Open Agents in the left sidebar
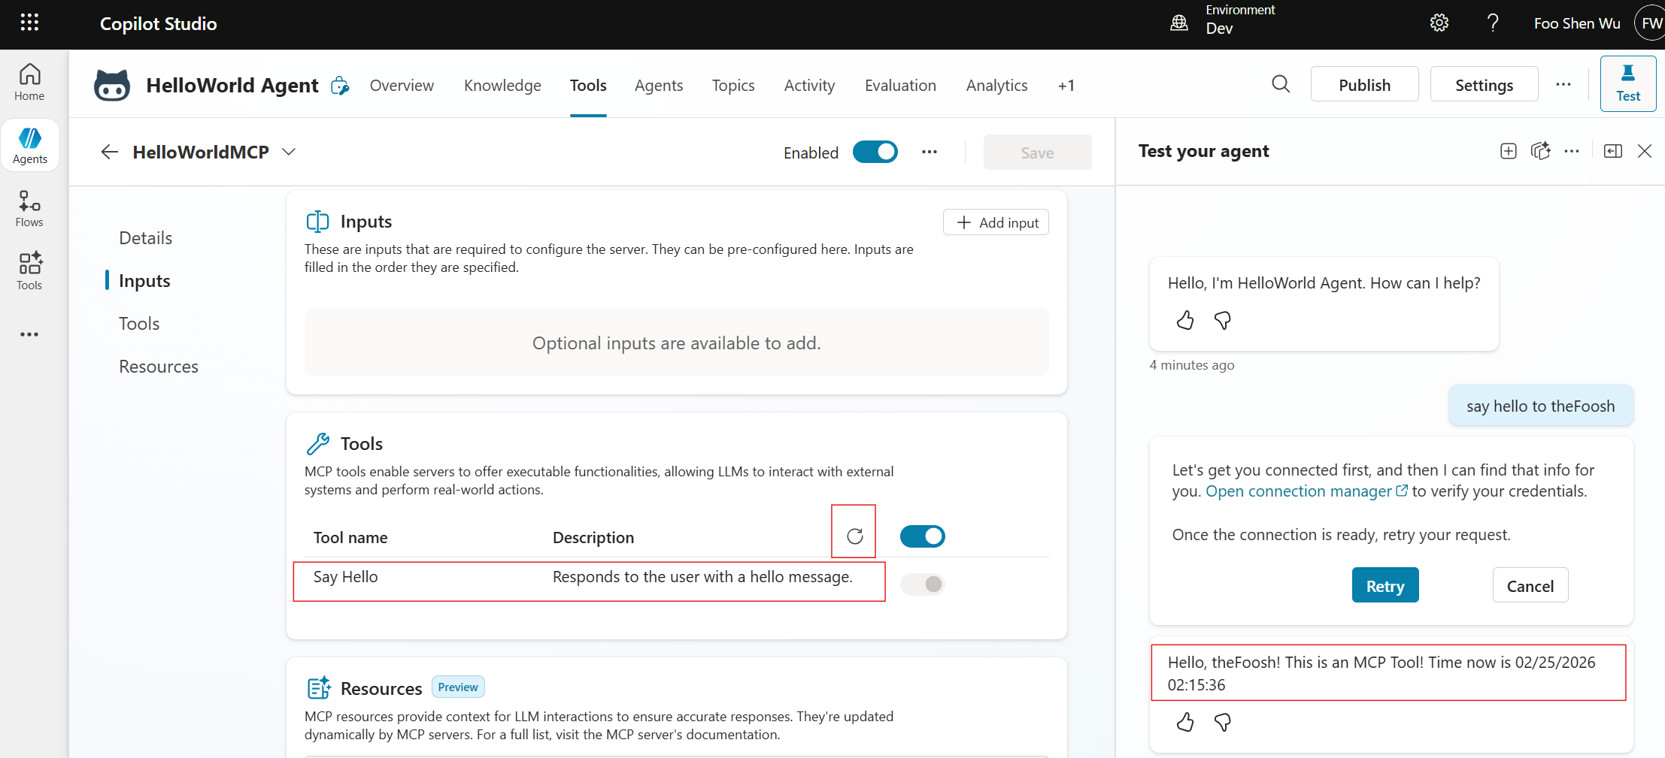The image size is (1665, 758). (30, 145)
